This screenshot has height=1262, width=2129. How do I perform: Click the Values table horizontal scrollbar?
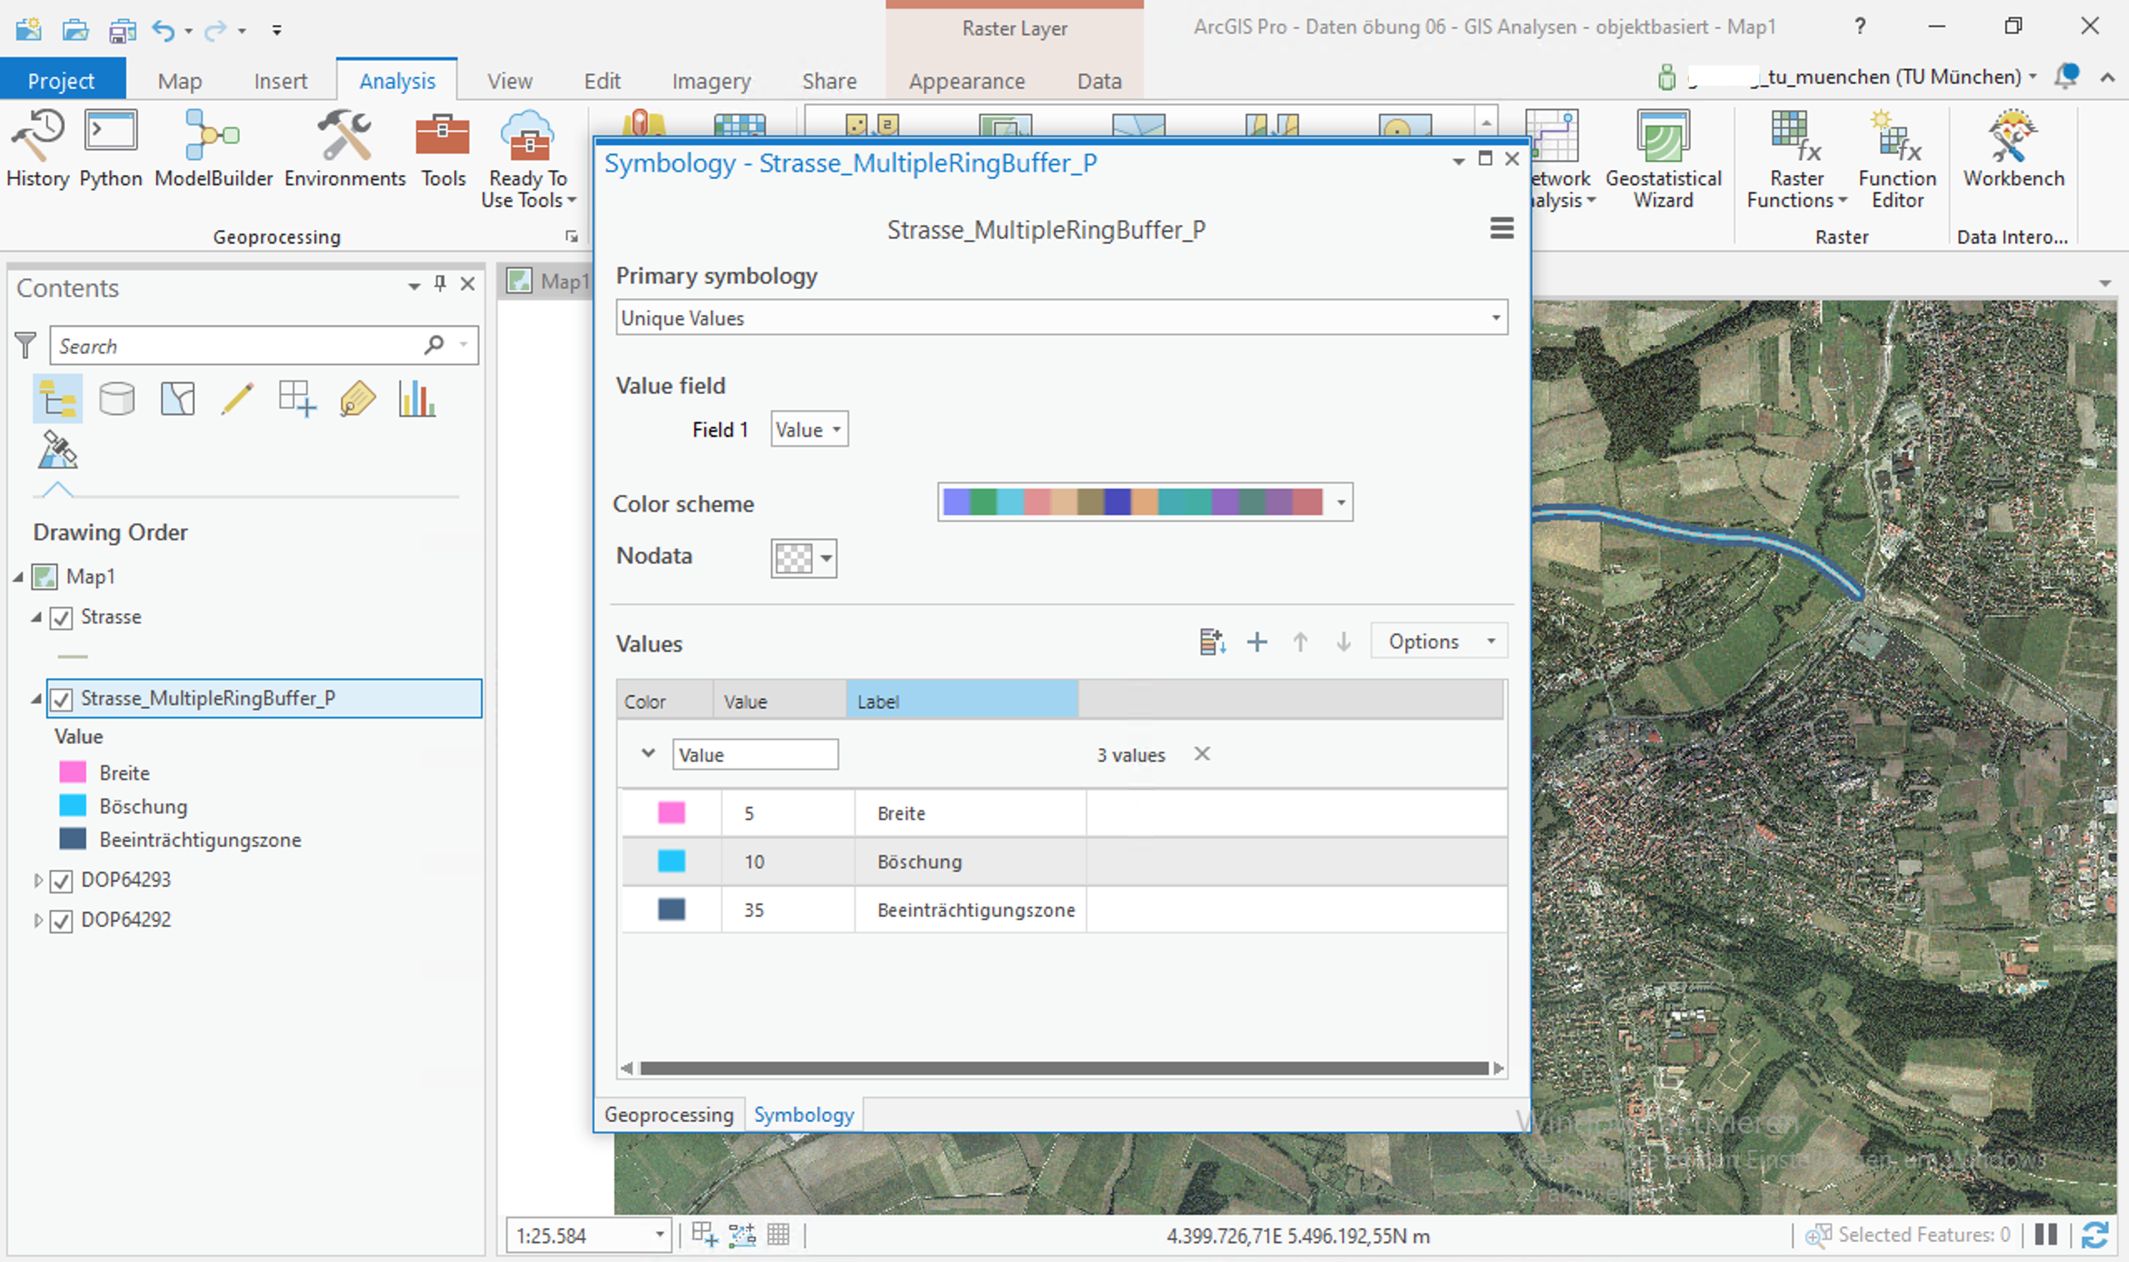click(x=1063, y=1068)
